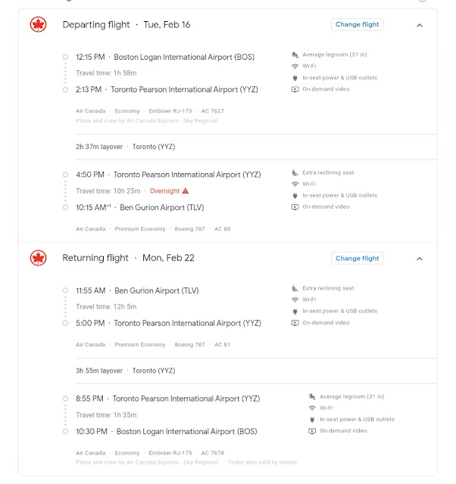Click the 12:15 PM Boston Logan departure stop
Image resolution: width=456 pixels, height=484 pixels.
click(165, 57)
